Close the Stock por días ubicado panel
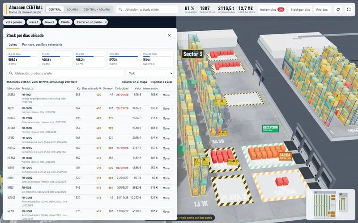 coord(169,35)
